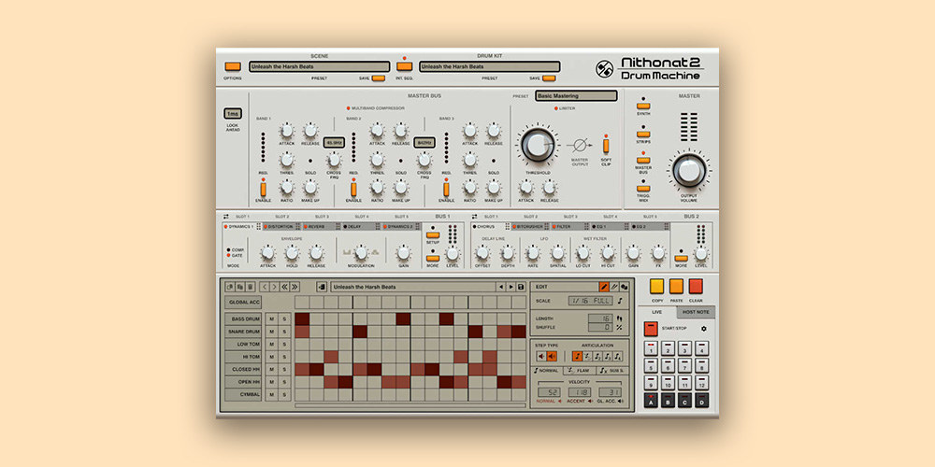This screenshot has height=467, width=935.
Task: Select the accent step type speaker icon
Action: (553, 356)
